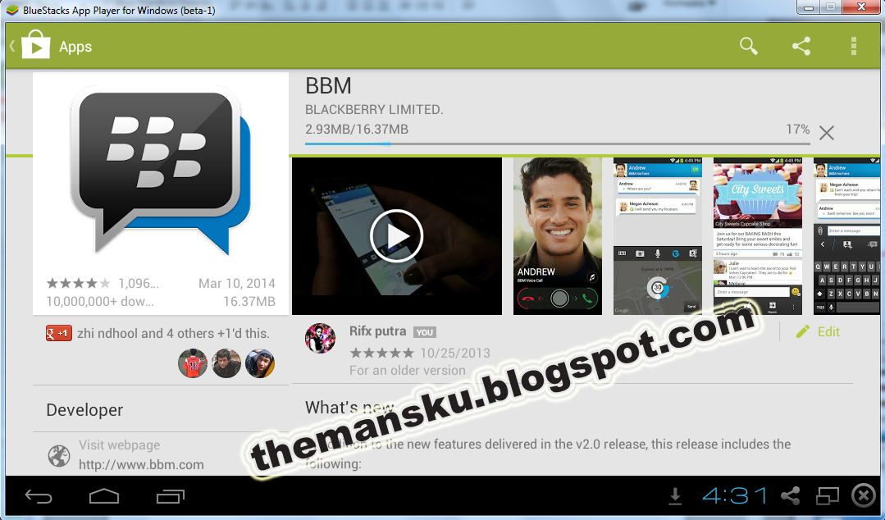Open the keyboard chat screenshot

[846, 236]
